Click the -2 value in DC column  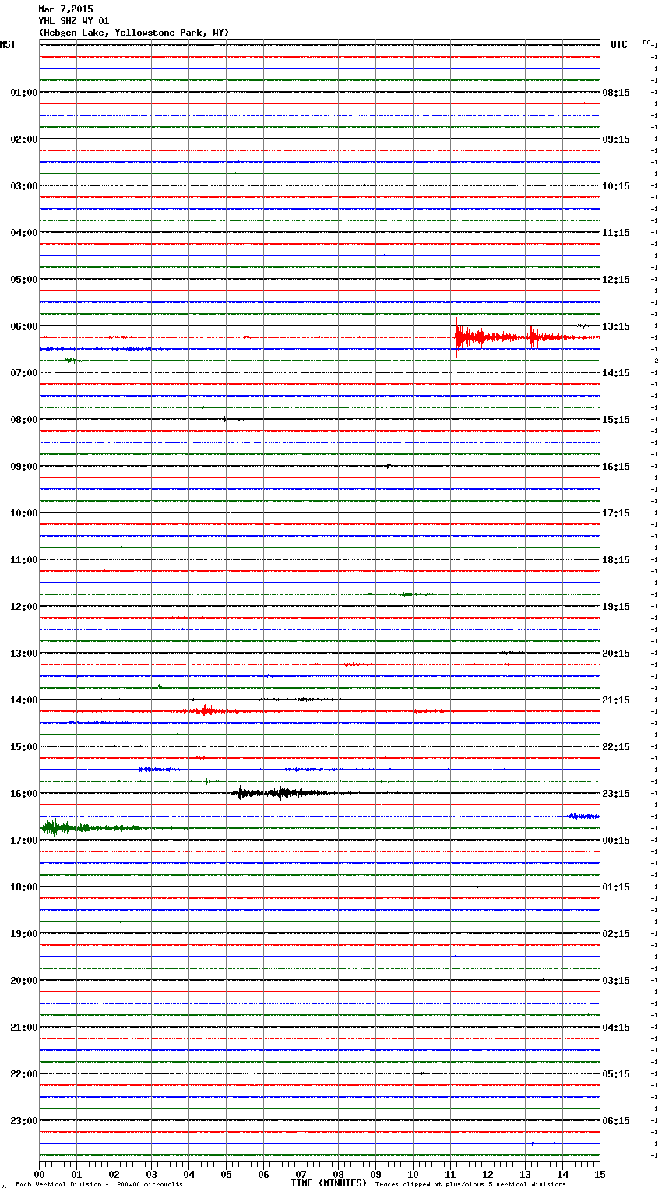tap(654, 361)
